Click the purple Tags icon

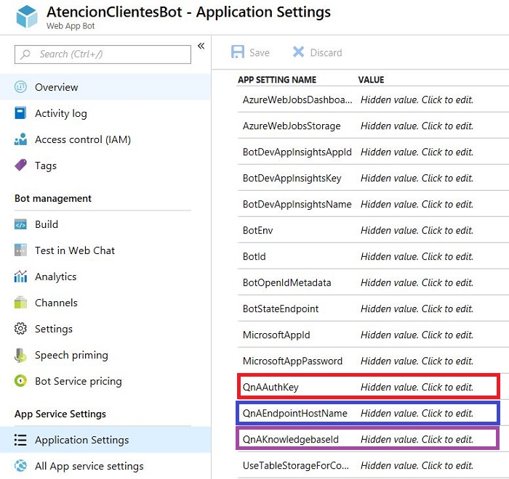tap(21, 165)
